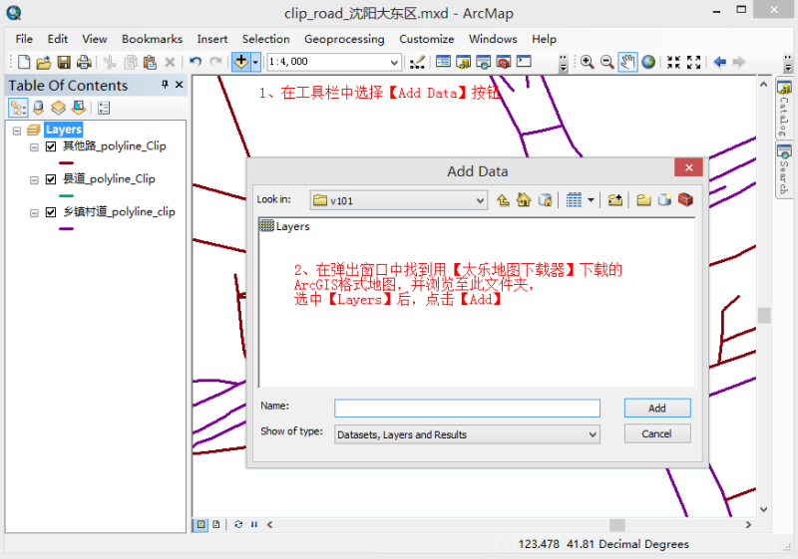
Task: Open the Search side tab
Action: pyautogui.click(x=784, y=169)
